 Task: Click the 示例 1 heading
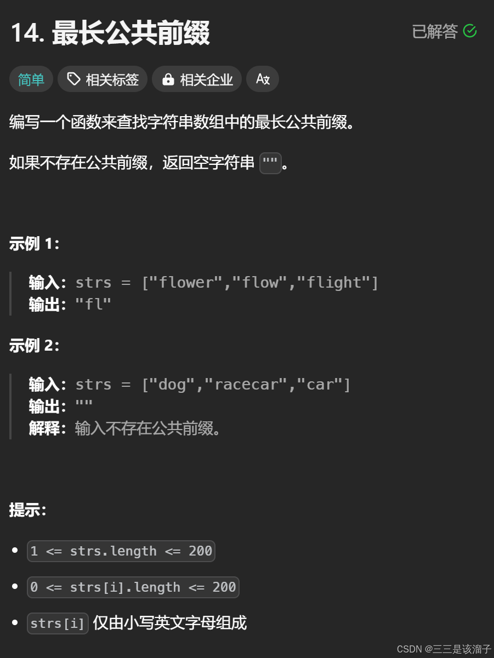coord(34,244)
